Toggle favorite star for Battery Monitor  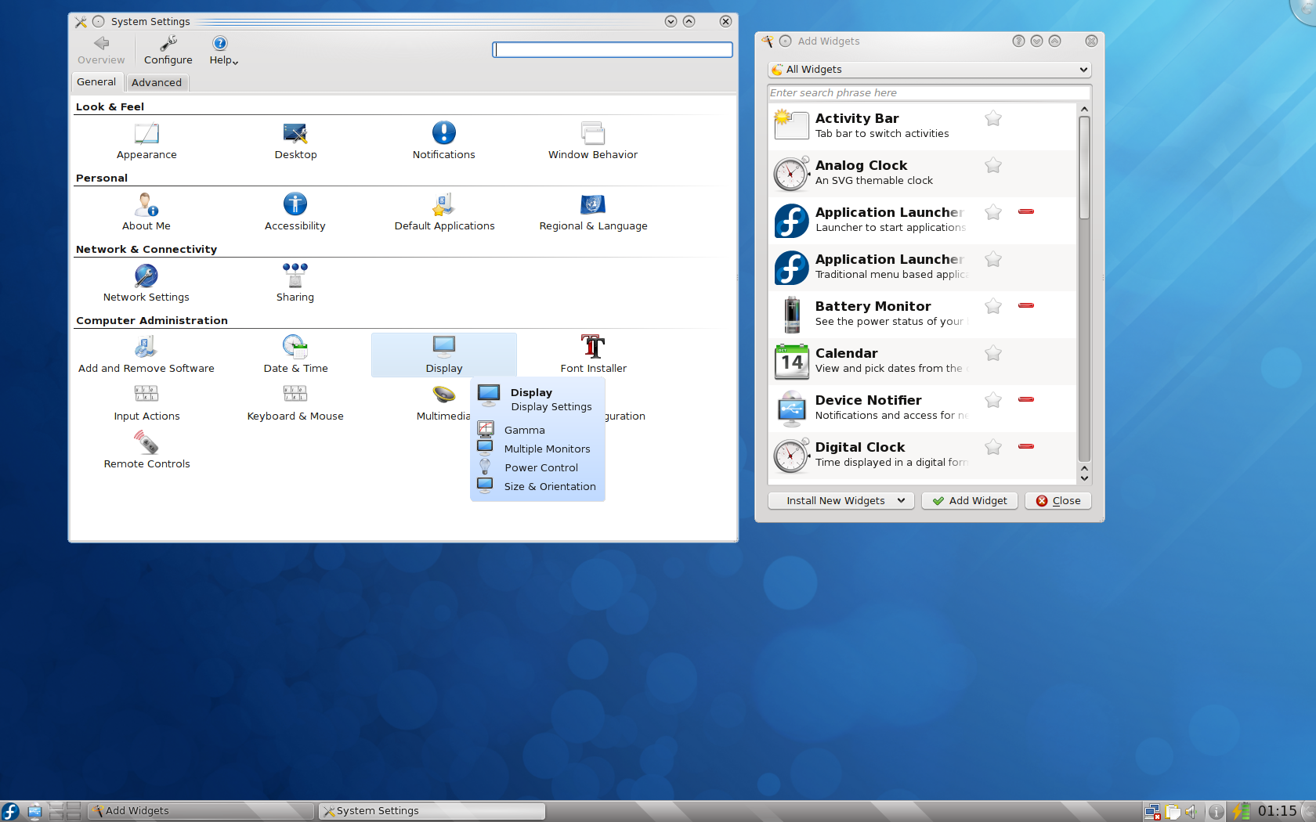tap(993, 306)
